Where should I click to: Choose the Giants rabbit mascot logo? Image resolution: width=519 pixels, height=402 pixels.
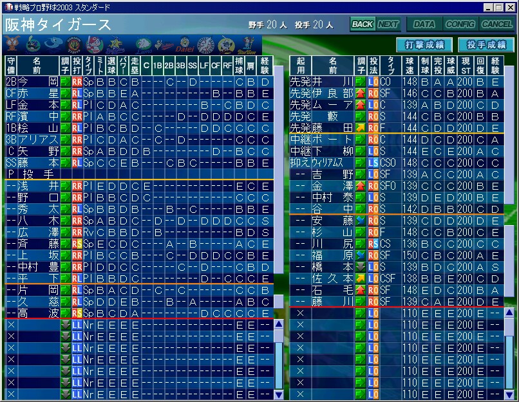pos(12,44)
